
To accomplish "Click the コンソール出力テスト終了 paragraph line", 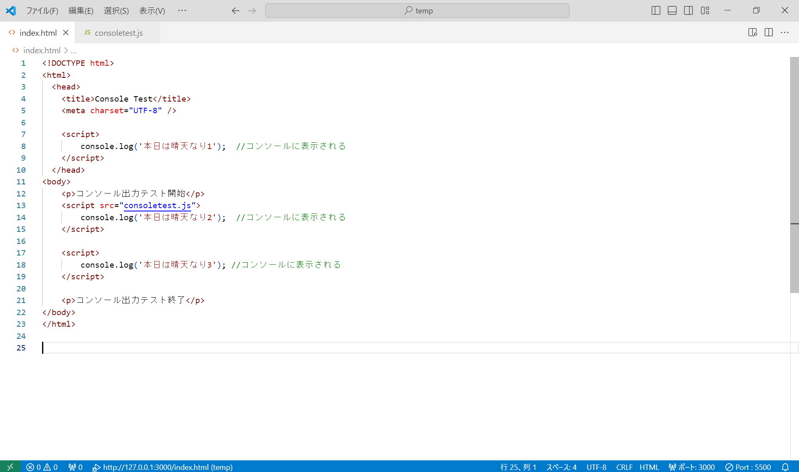I will coord(133,301).
